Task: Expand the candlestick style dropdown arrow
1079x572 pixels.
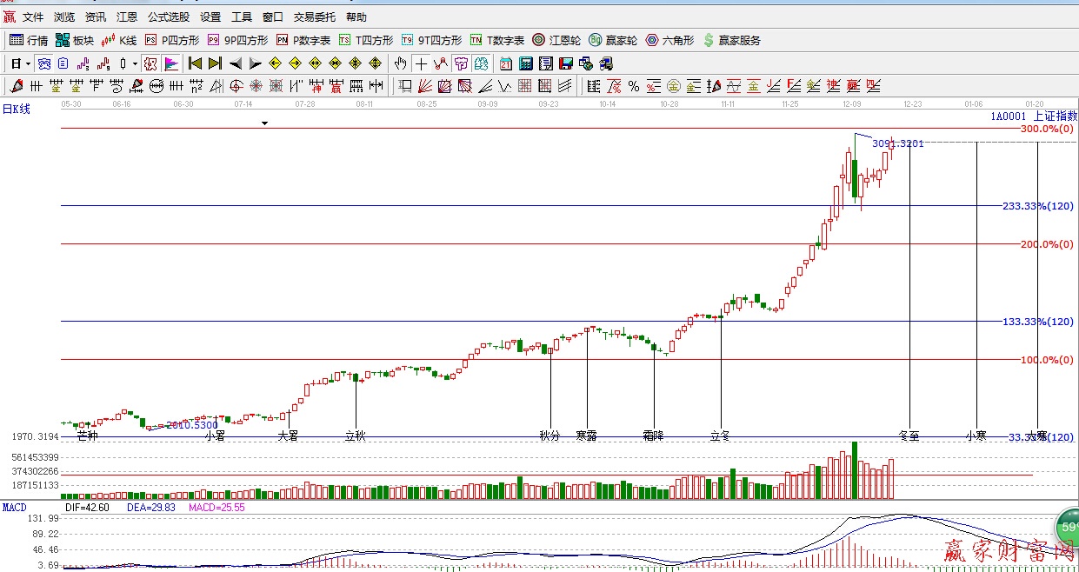Action: [135, 63]
